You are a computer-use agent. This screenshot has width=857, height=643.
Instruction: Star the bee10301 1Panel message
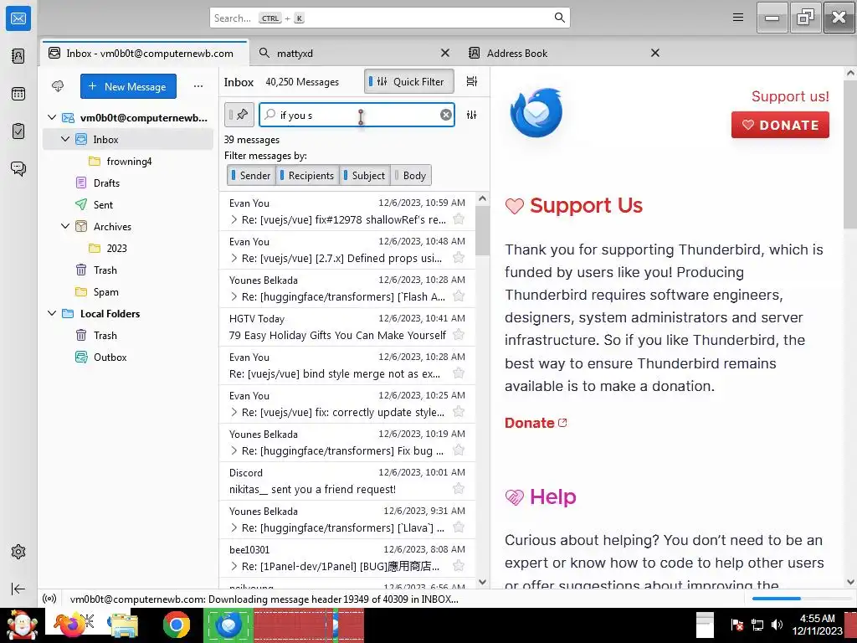459,566
